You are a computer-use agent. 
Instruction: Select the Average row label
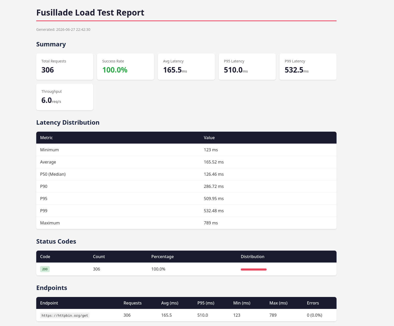click(x=48, y=162)
